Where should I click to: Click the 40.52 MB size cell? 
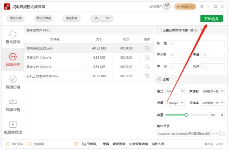(x=99, y=48)
